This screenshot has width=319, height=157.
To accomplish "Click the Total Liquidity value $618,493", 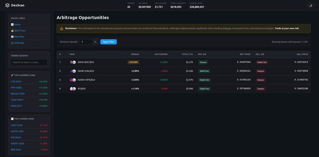I will coord(176,7).
